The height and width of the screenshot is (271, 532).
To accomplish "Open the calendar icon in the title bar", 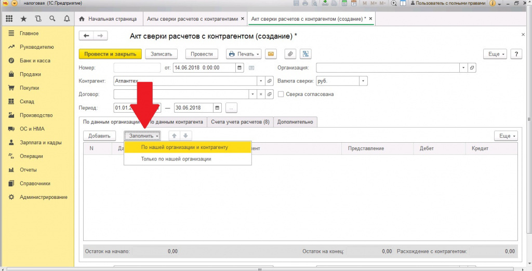I will pos(354,4).
